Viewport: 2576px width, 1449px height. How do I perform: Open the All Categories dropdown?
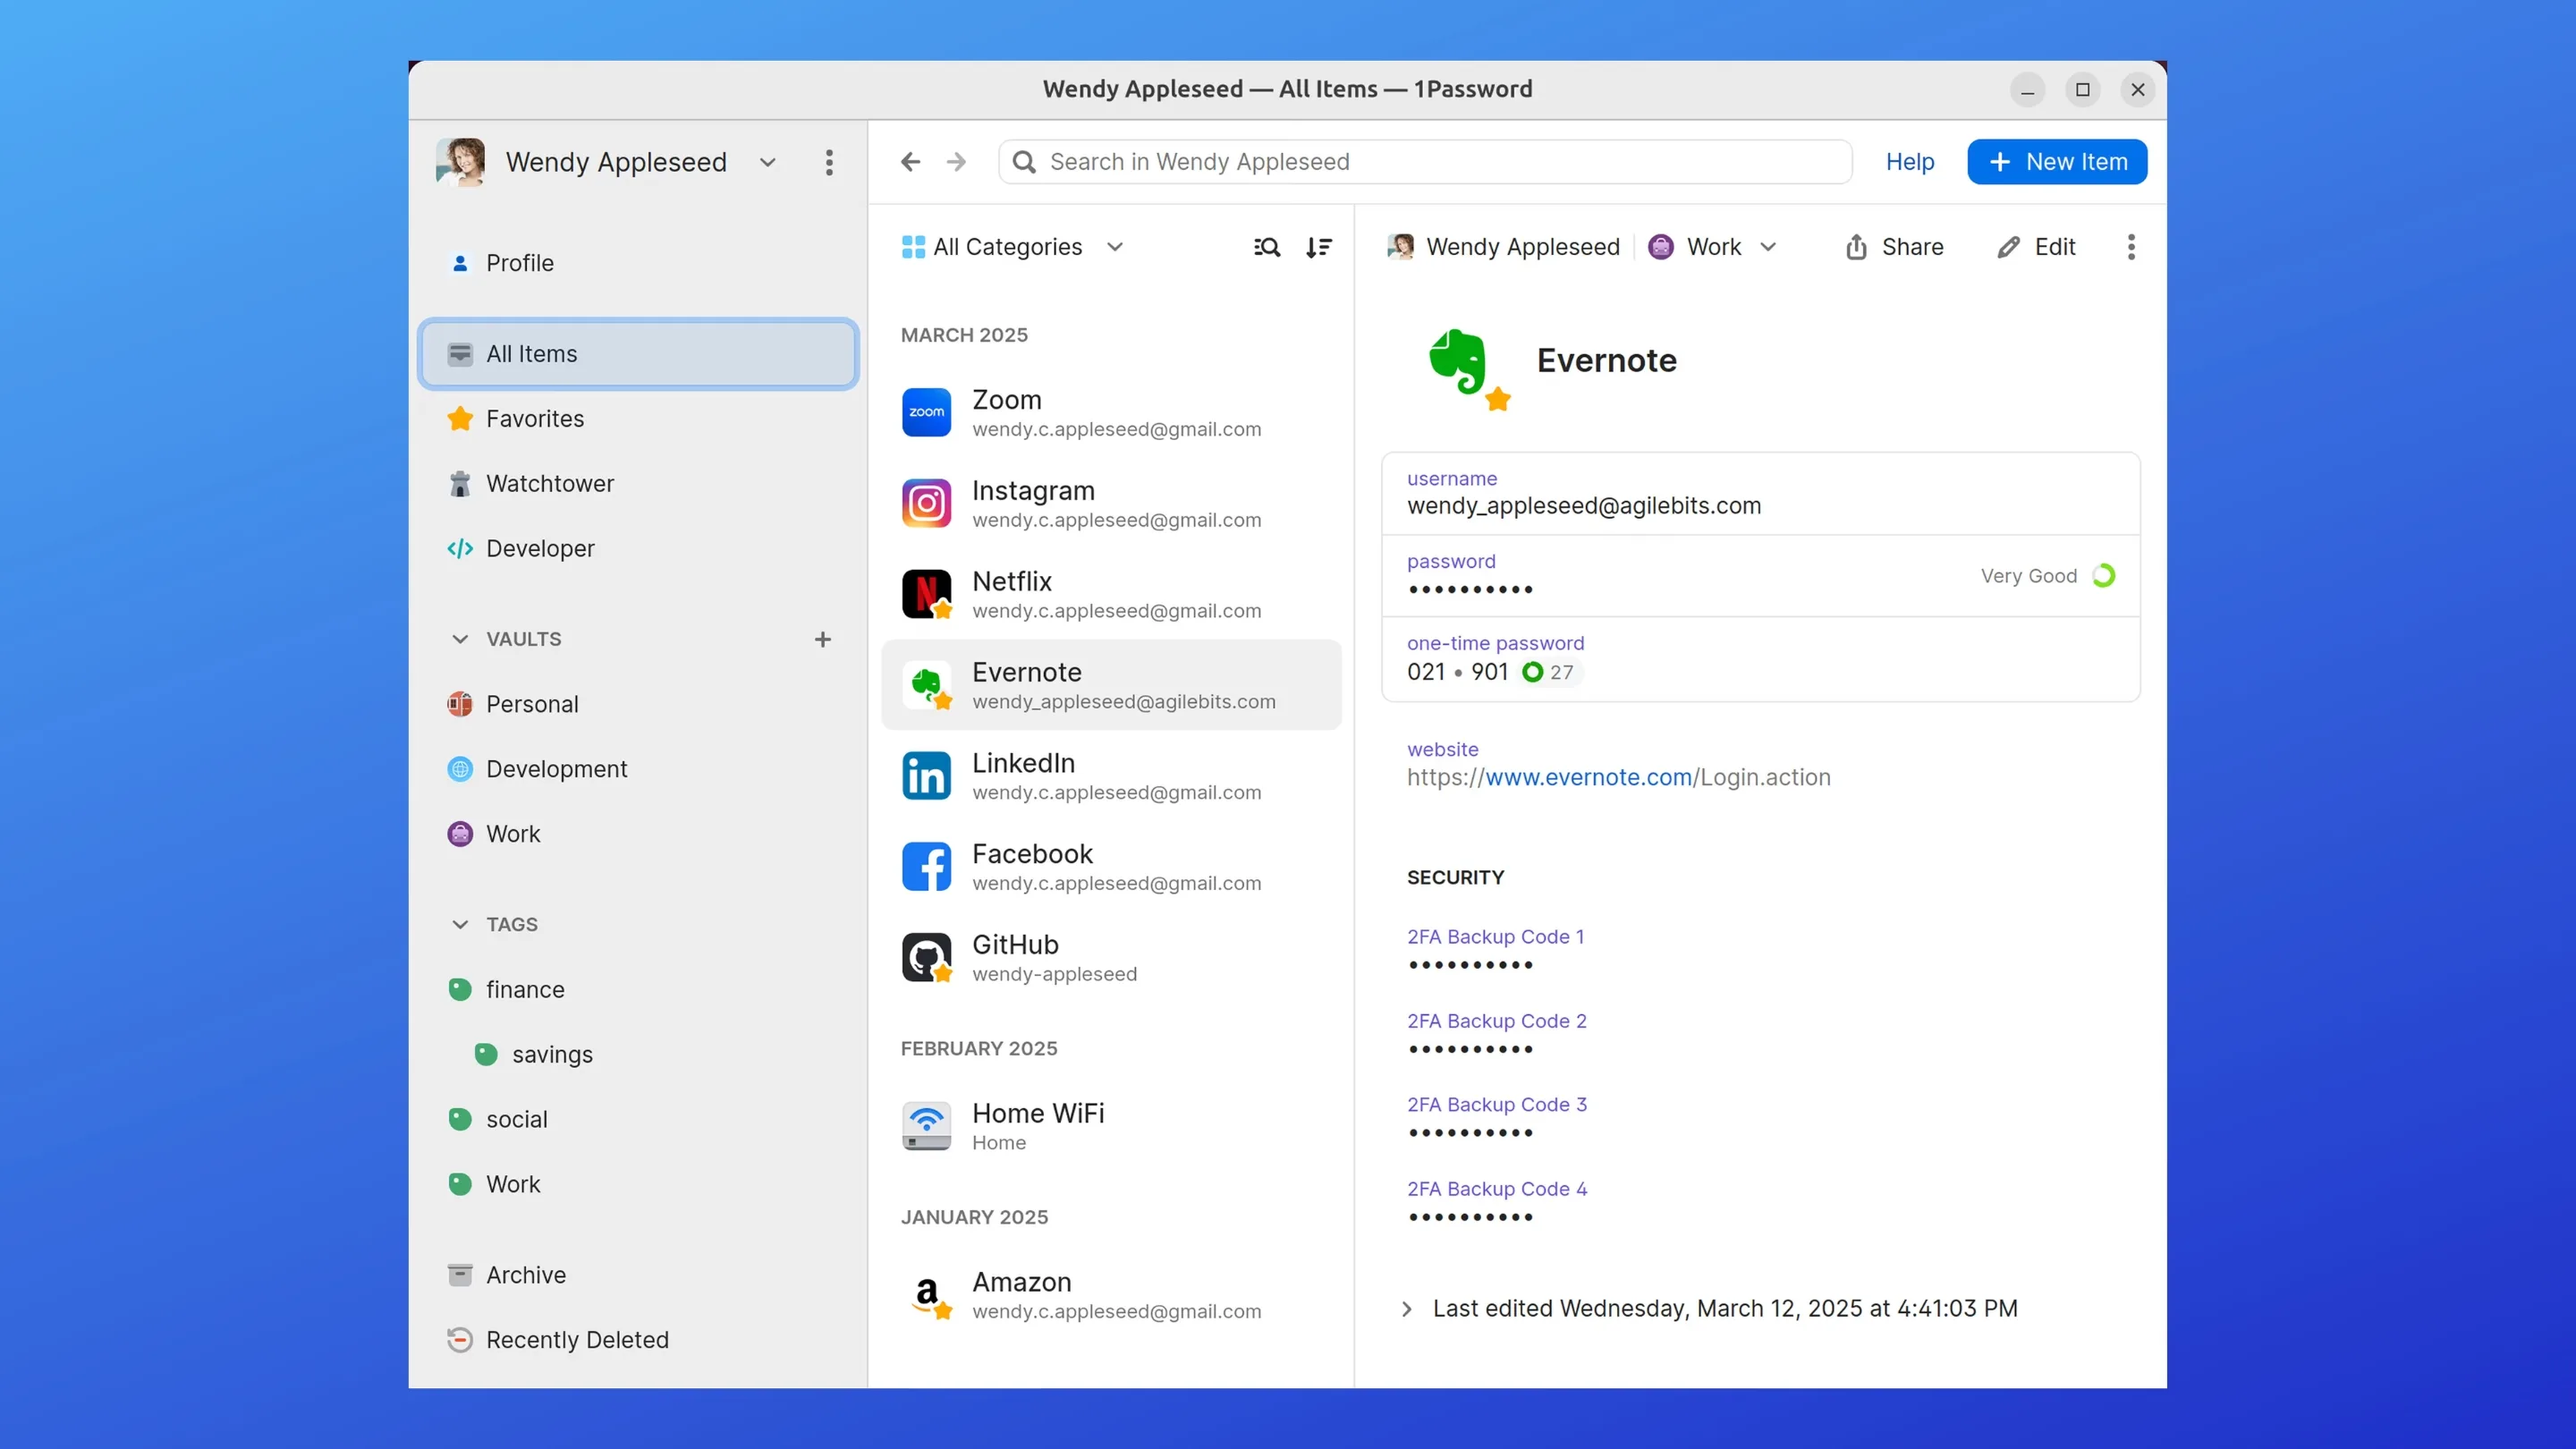point(1013,247)
